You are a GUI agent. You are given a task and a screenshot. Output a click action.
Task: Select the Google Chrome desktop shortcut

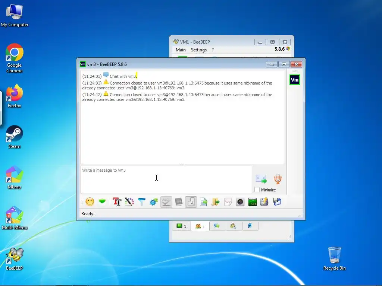click(15, 58)
